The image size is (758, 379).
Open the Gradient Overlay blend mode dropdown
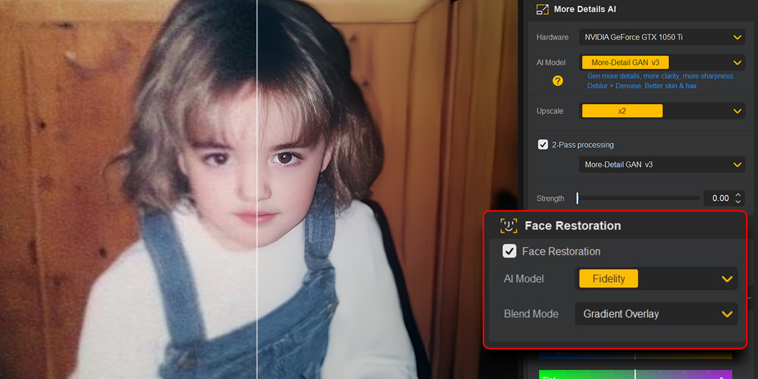656,313
